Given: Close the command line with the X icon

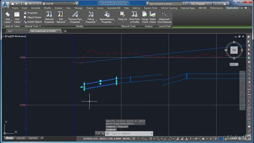Looking at the screenshot, I should (98, 133).
